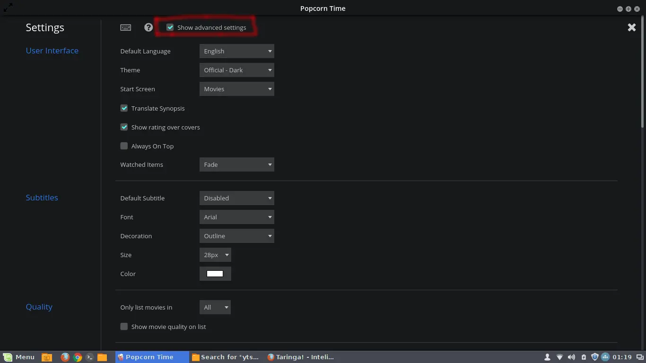Viewport: 646px width, 363px height.
Task: Open the subtitle Font dropdown
Action: pyautogui.click(x=236, y=217)
